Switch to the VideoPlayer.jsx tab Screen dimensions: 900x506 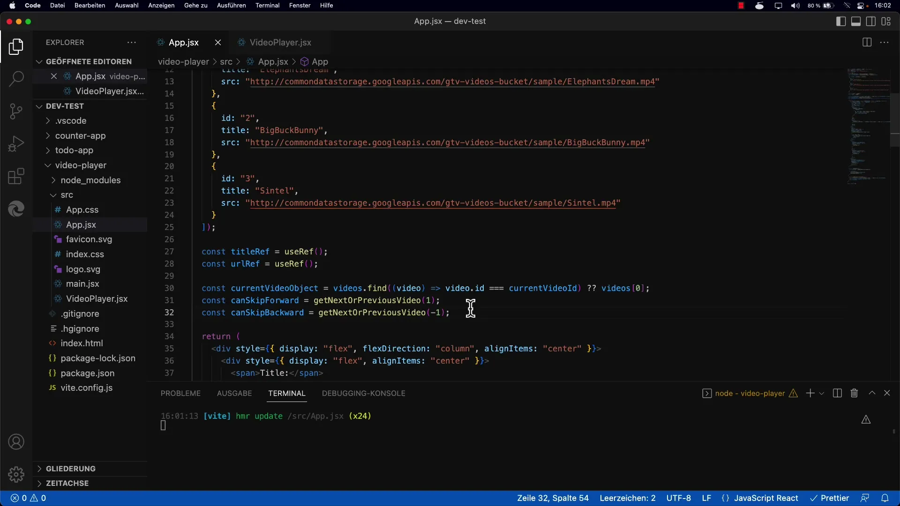click(x=280, y=42)
